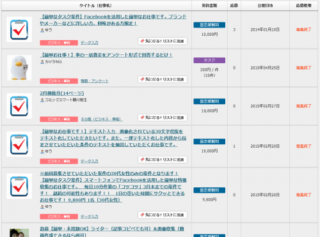The width and height of the screenshot is (320, 237).
Task: Add the 2月稼働分 job to the 気になる list
Action: (x=163, y=118)
